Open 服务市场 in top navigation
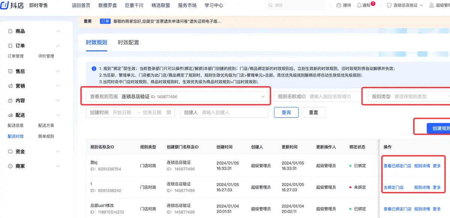450x218 pixels. 187,5
